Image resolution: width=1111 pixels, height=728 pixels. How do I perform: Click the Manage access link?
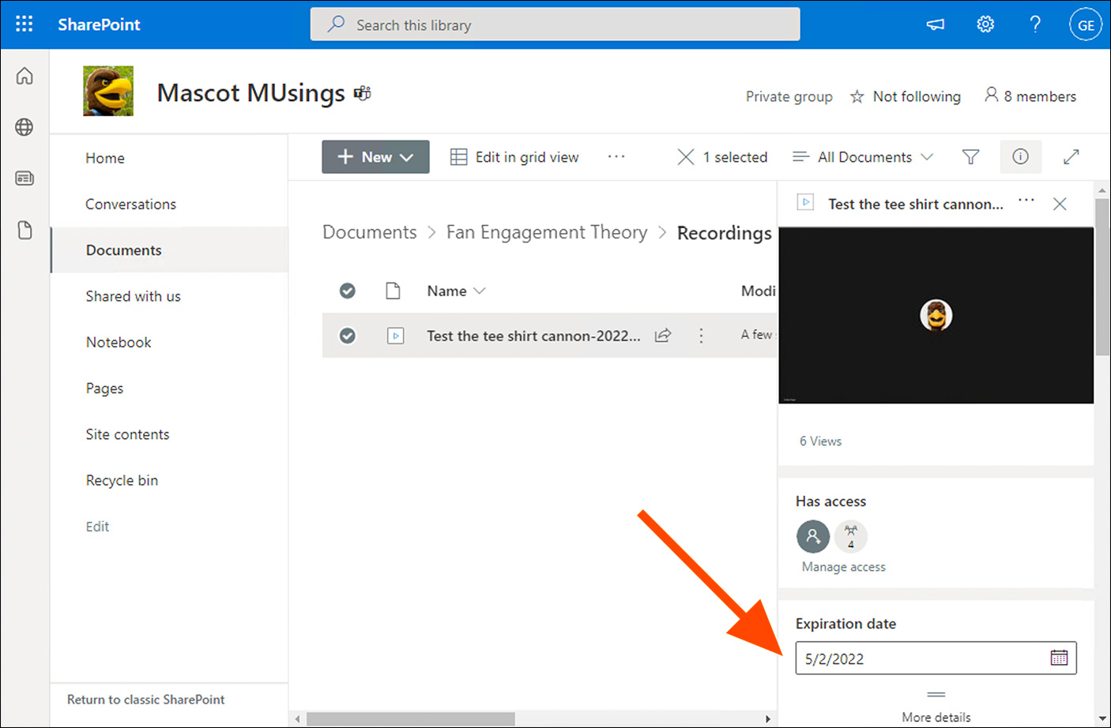(x=843, y=567)
